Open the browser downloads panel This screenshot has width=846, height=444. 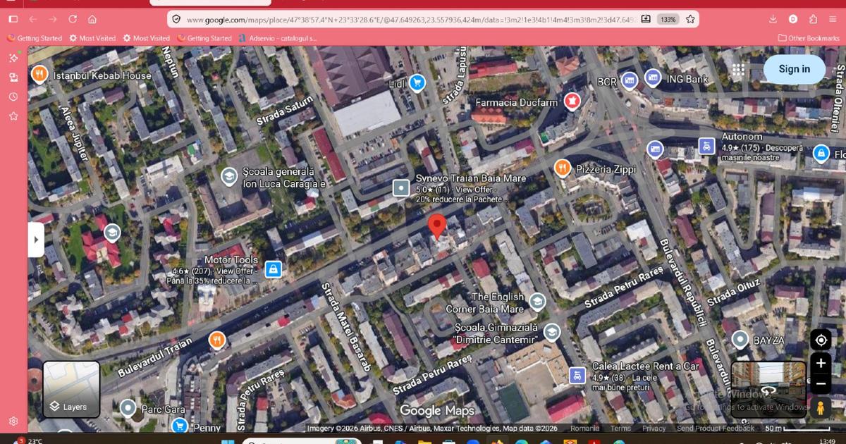[x=773, y=19]
